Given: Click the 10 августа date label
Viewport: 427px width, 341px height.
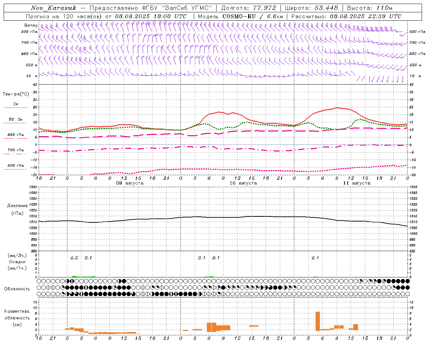Looking at the screenshot, I should pos(243,183).
